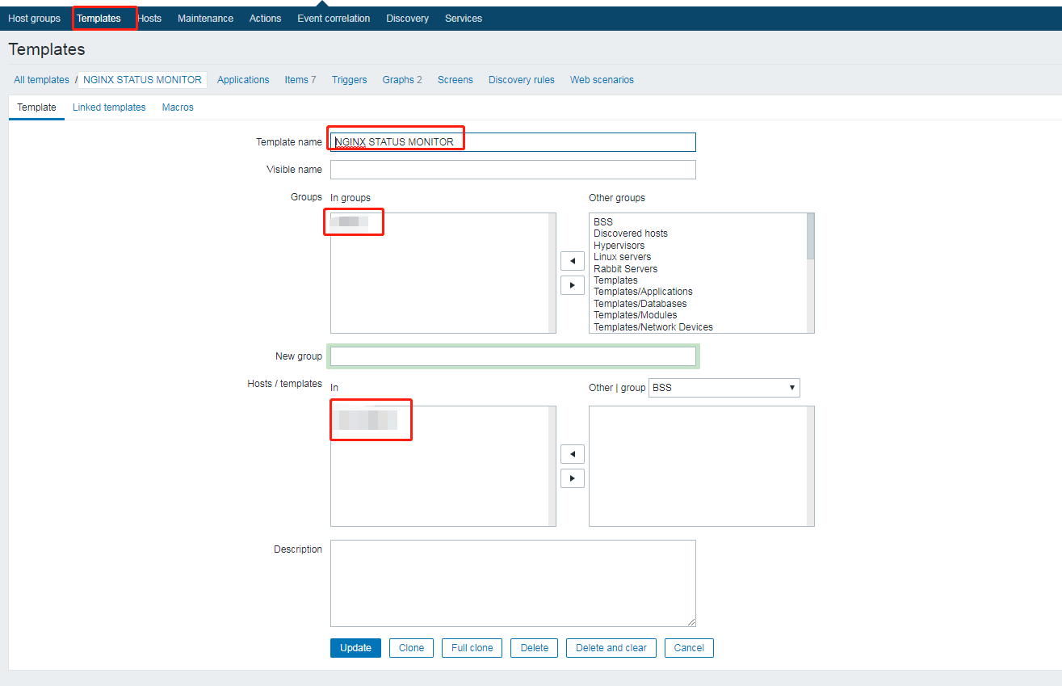
Task: Open Discovery rules link
Action: point(522,80)
